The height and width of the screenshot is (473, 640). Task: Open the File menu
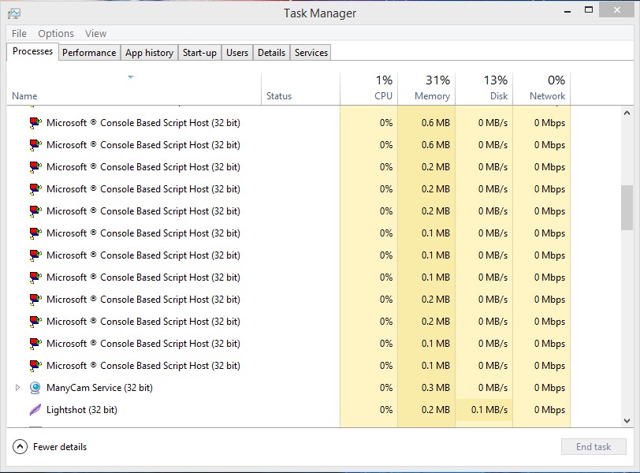[x=19, y=34]
